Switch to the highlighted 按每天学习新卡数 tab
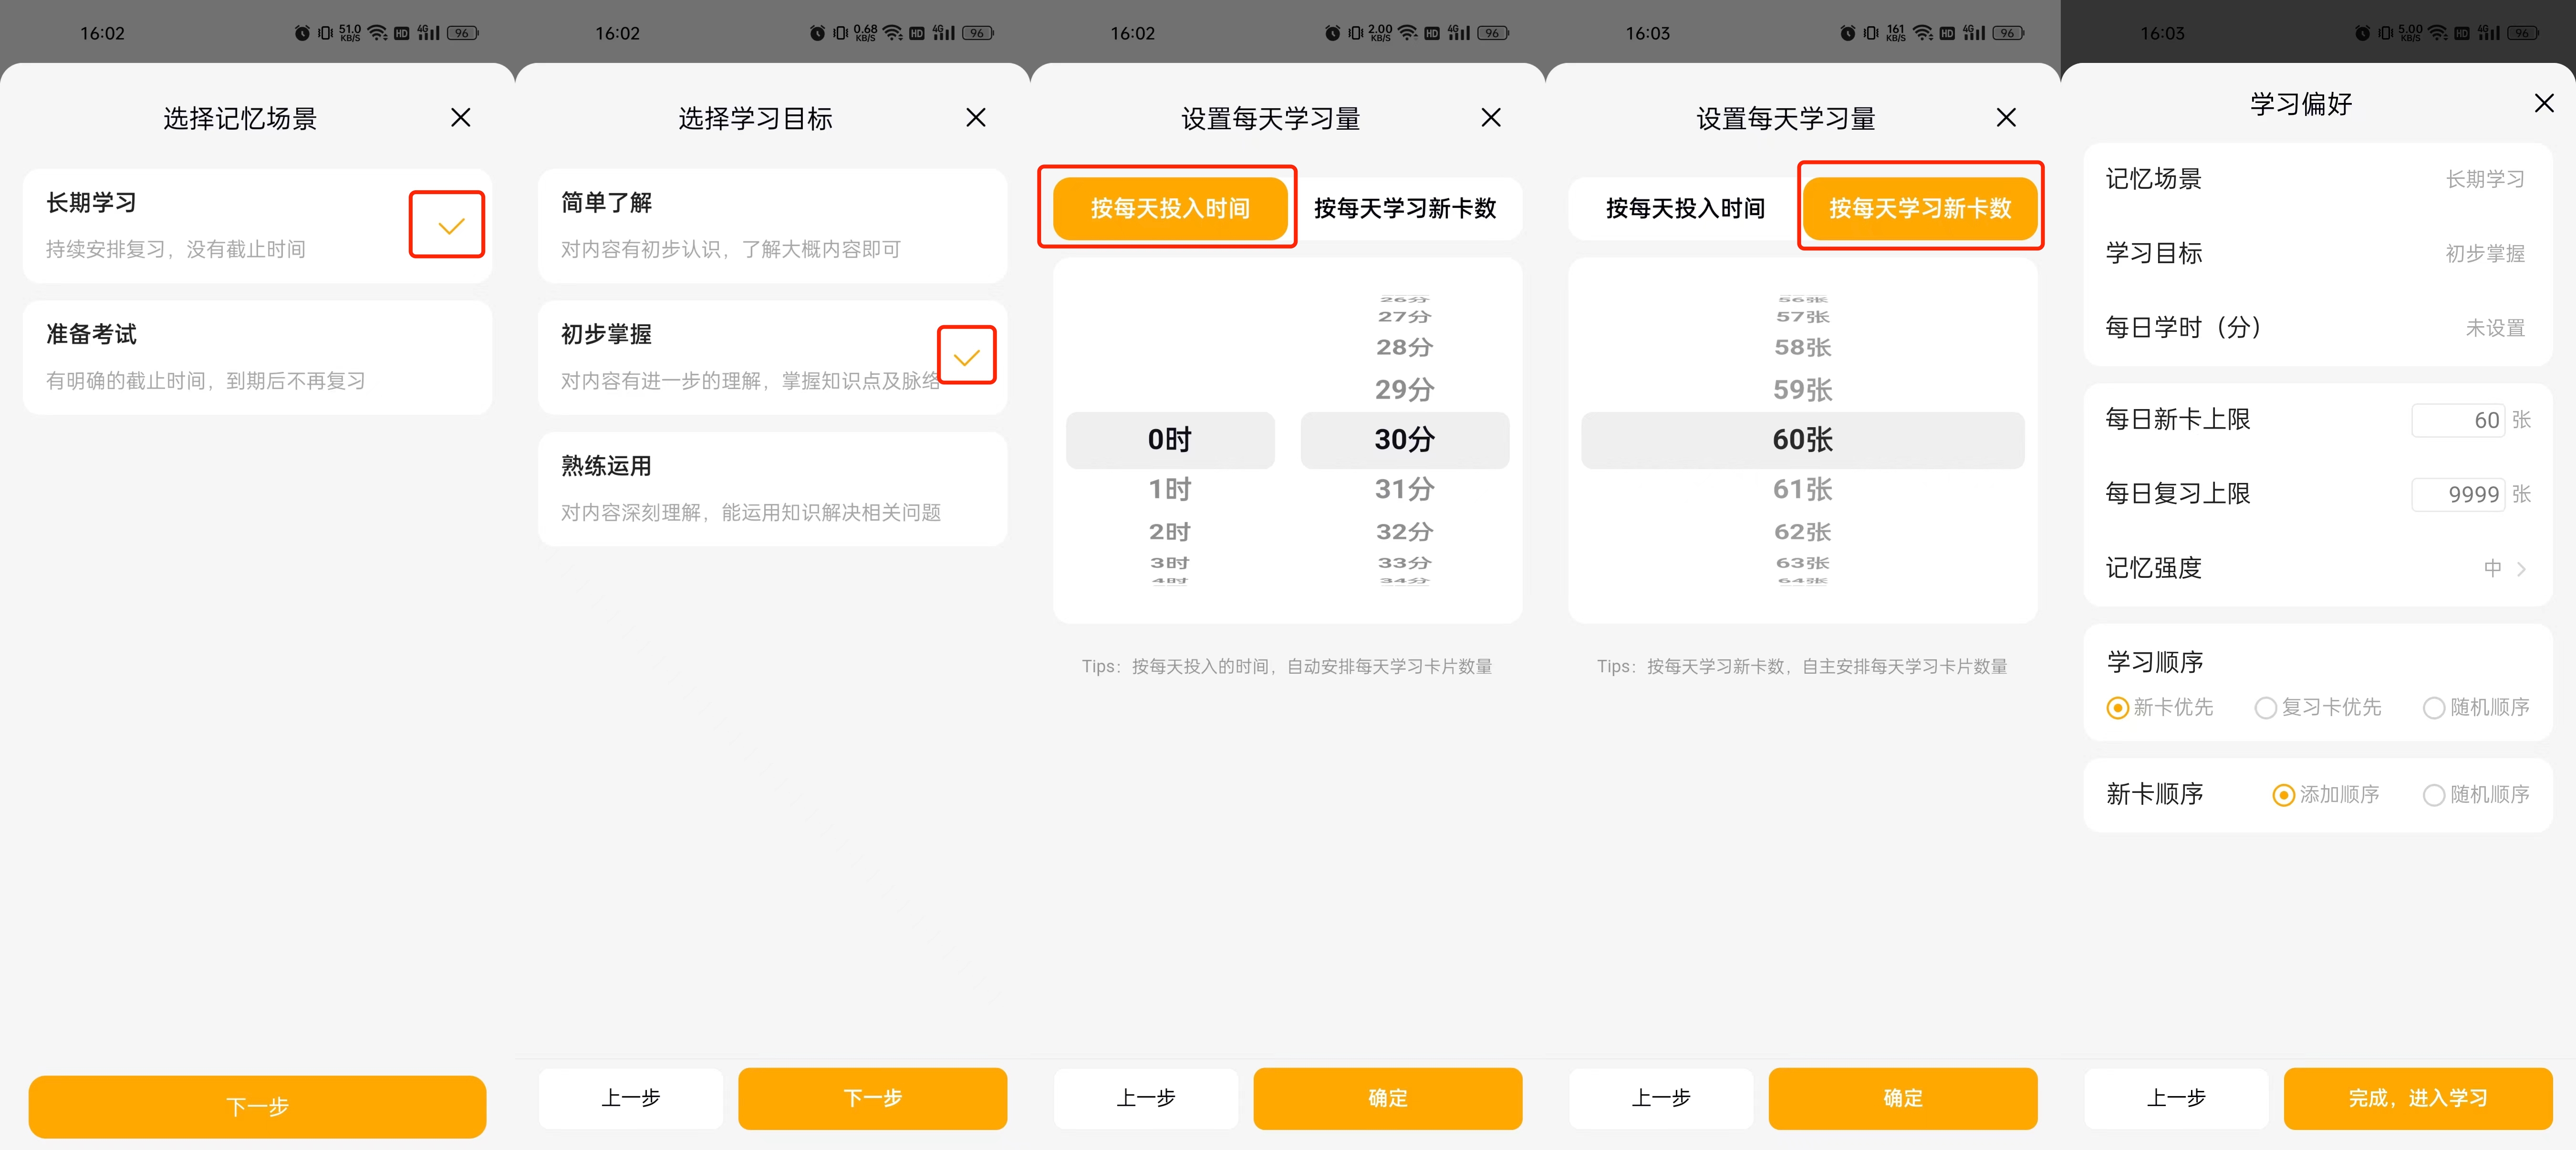Image resolution: width=2576 pixels, height=1150 pixels. coord(1919,208)
